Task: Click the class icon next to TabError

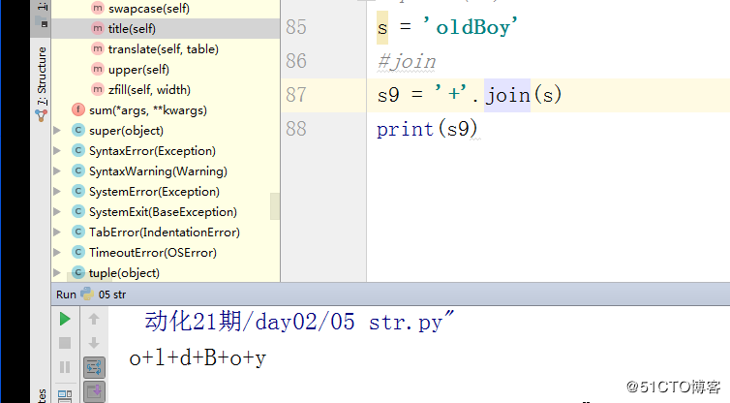Action: [78, 232]
